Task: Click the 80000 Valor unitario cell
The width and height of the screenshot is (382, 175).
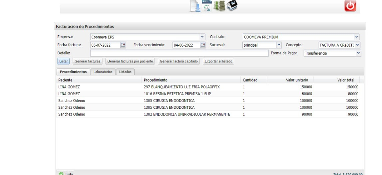Action: (x=306, y=94)
